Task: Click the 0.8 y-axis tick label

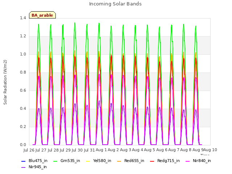Action: (x=23, y=72)
